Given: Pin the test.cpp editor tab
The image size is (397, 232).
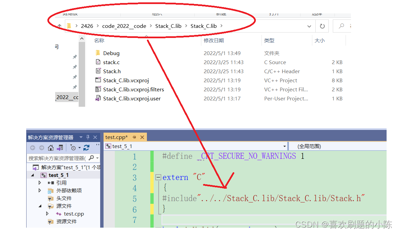Looking at the screenshot, I should [134, 137].
